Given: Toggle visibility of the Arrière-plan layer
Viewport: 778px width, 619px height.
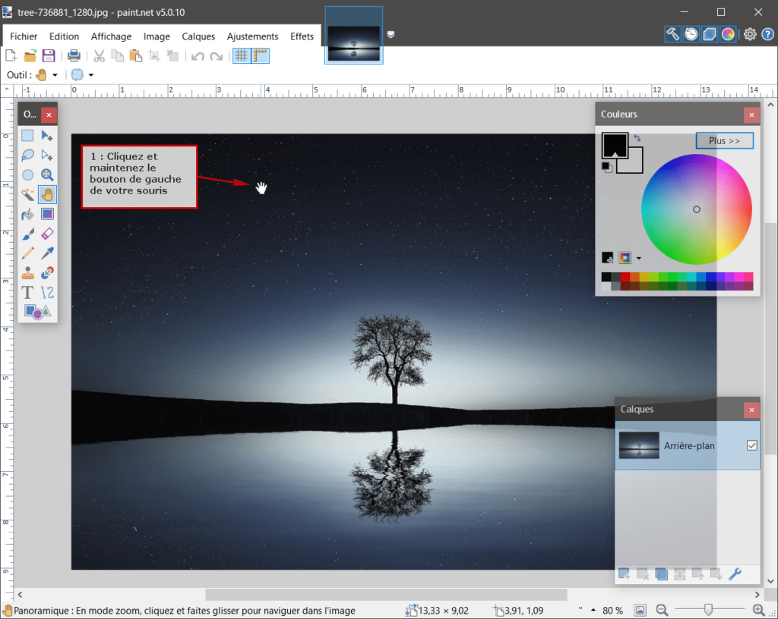Looking at the screenshot, I should [752, 445].
